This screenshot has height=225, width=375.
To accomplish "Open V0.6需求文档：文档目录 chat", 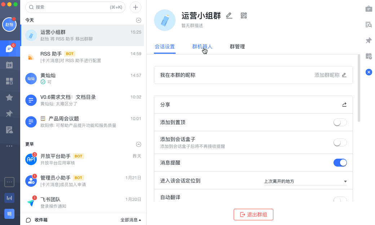I will (x=83, y=101).
